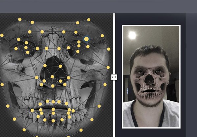Viewport: 197px width, 137px height.
Task: Select the mesh point at the bottom nose tip
Action: [53, 86]
